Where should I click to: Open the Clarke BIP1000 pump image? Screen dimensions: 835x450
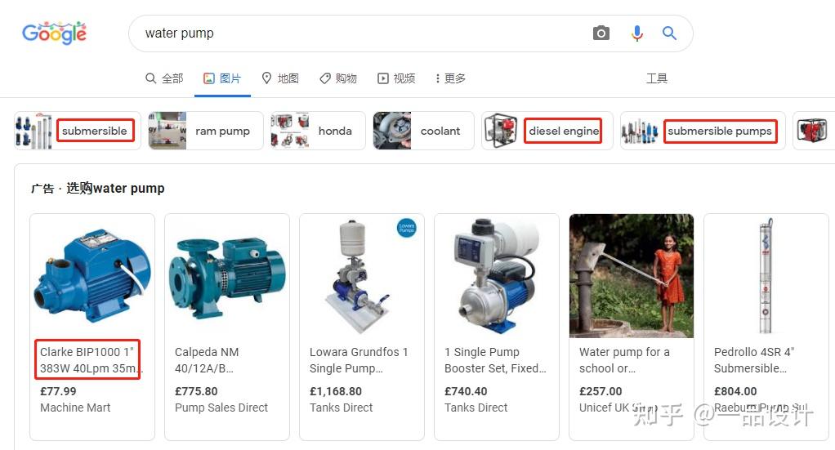92,276
